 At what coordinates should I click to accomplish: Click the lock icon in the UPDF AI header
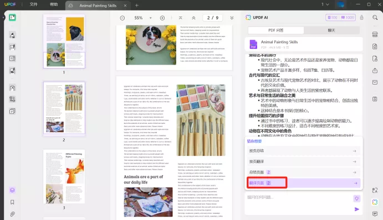(362, 18)
